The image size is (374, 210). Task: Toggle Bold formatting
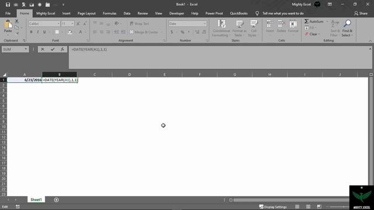[x=31, y=32]
